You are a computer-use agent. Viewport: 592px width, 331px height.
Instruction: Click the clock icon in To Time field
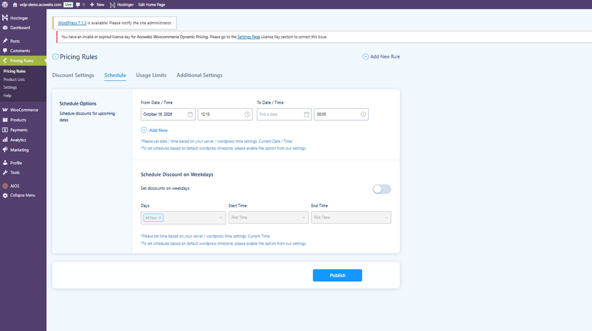(363, 114)
